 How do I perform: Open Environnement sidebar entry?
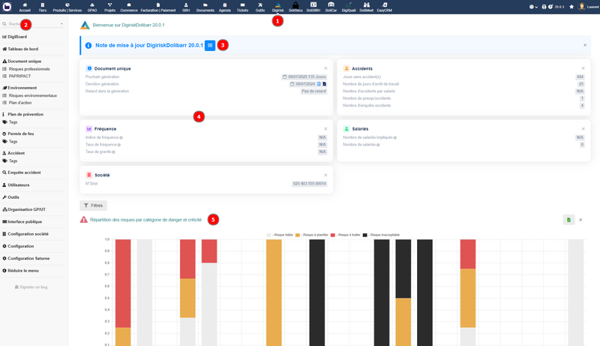click(19, 88)
